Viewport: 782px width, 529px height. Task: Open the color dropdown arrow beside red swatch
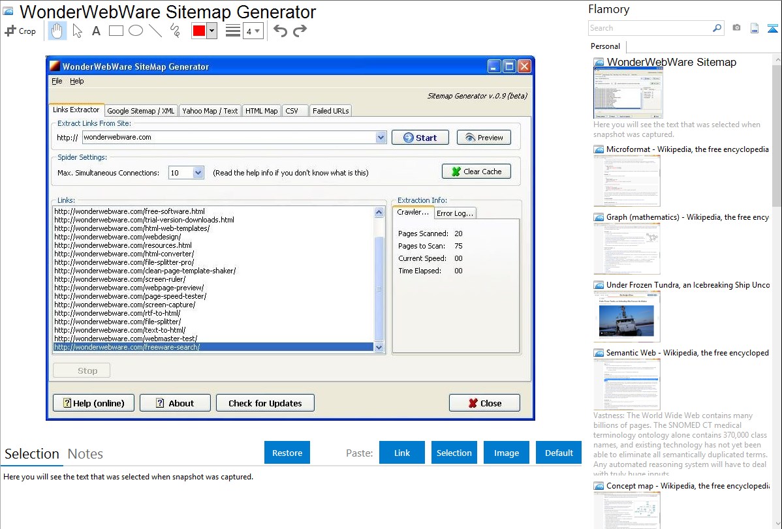(211, 31)
